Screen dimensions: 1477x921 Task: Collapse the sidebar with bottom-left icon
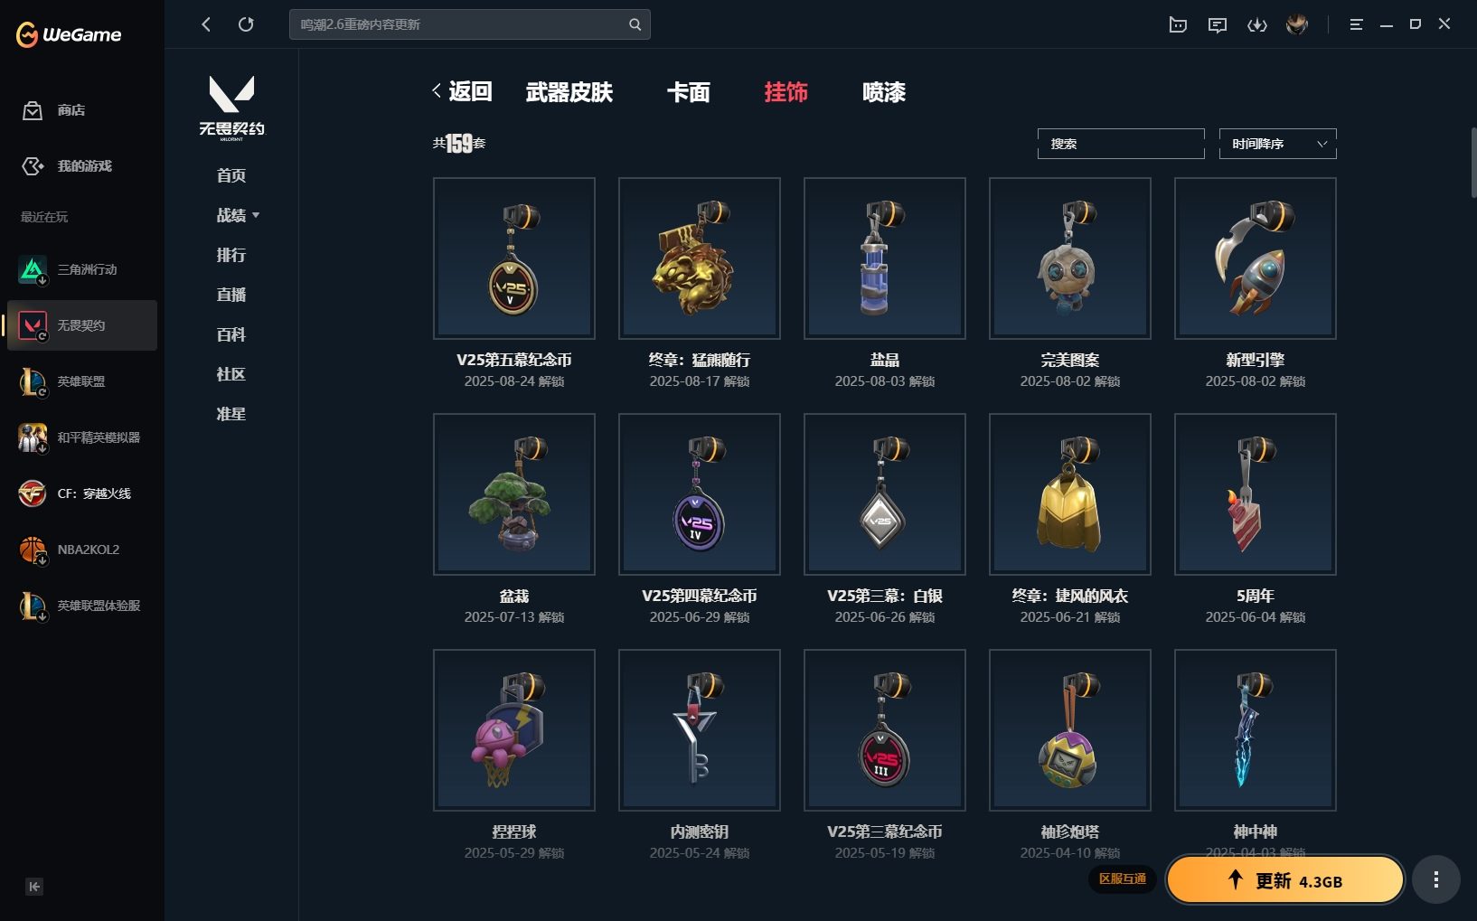pyautogui.click(x=34, y=887)
